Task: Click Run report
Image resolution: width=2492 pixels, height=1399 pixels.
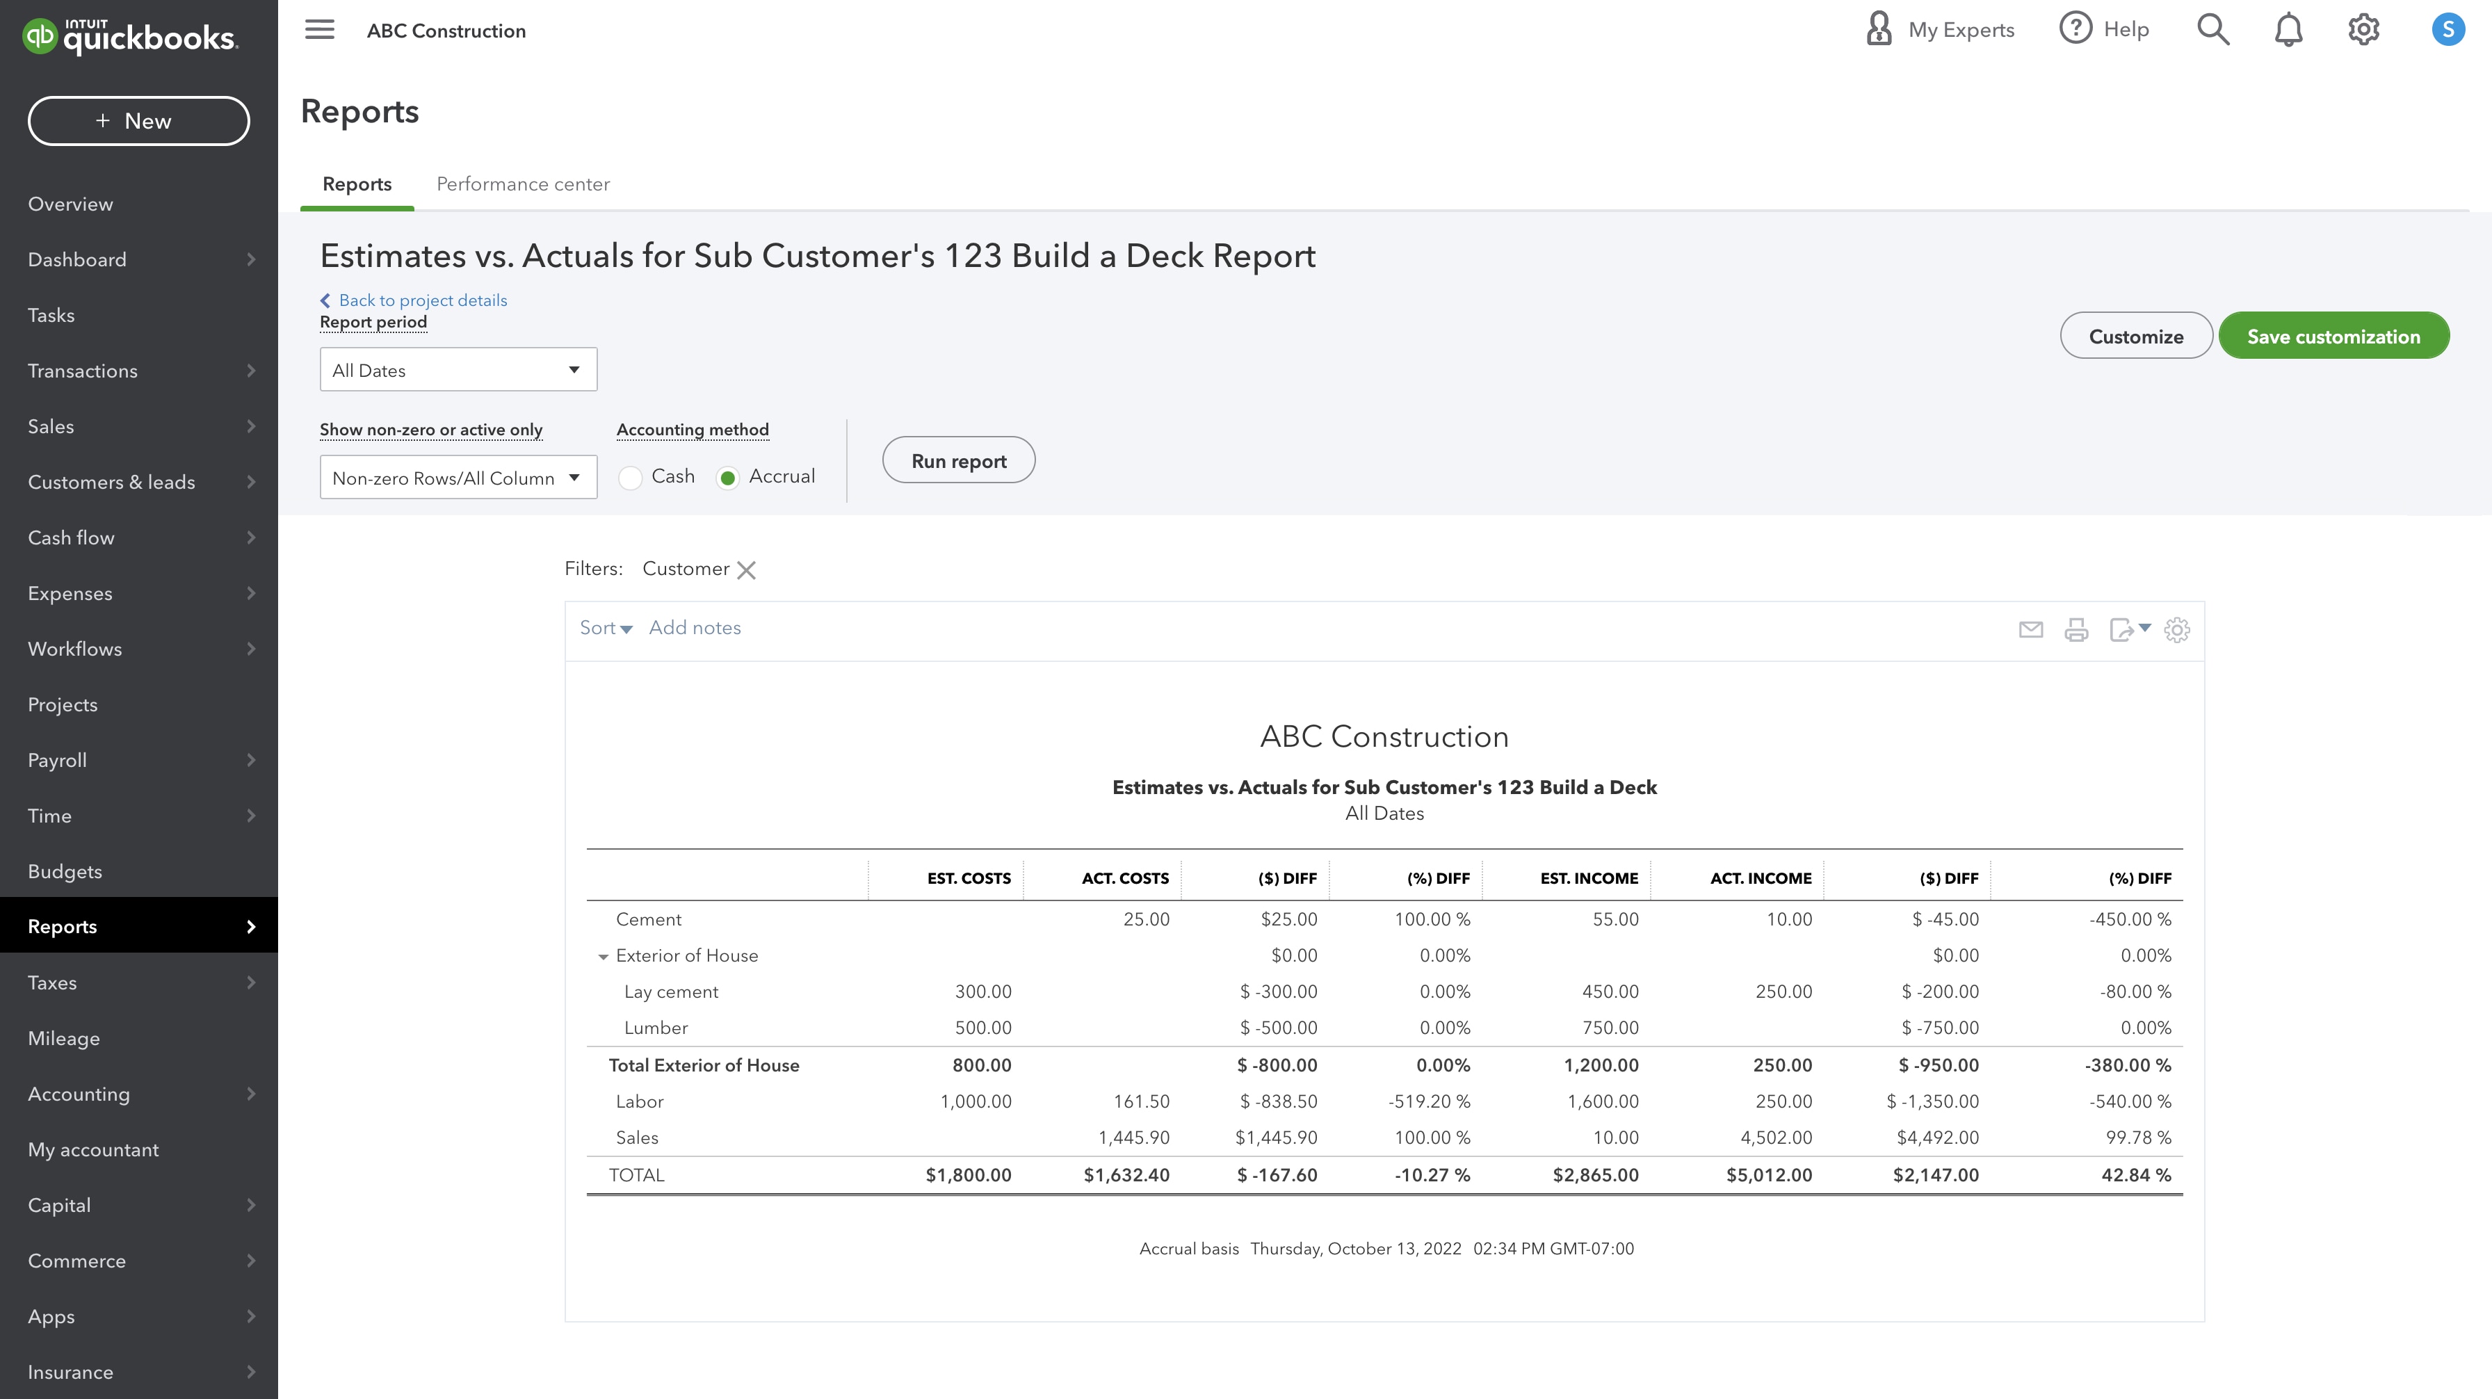Action: click(x=957, y=460)
